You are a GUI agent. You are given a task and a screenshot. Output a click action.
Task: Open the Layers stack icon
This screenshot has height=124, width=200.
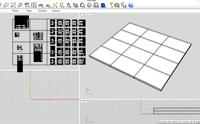click(75, 5)
